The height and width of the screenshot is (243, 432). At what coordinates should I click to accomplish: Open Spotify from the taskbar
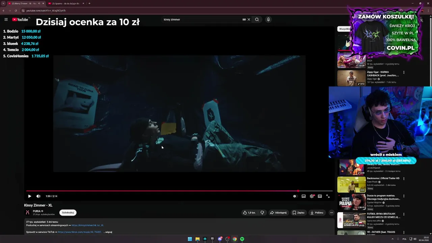[x=242, y=239]
